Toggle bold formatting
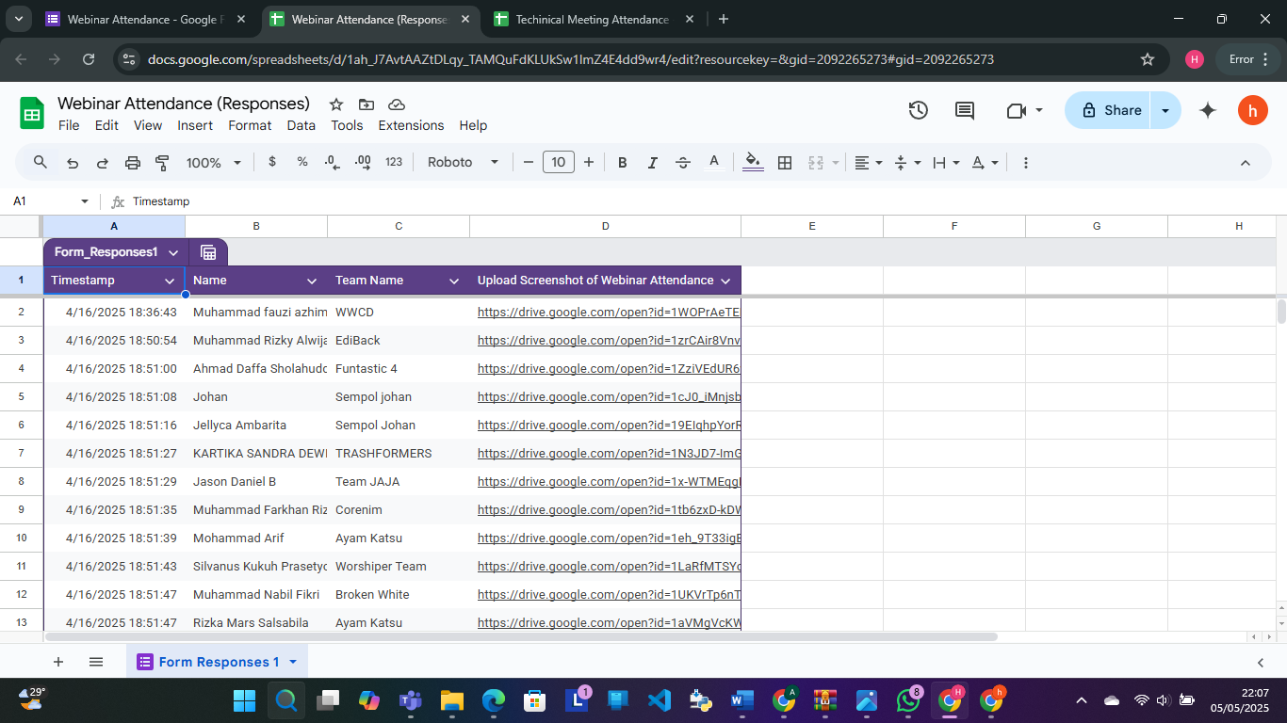 (622, 163)
